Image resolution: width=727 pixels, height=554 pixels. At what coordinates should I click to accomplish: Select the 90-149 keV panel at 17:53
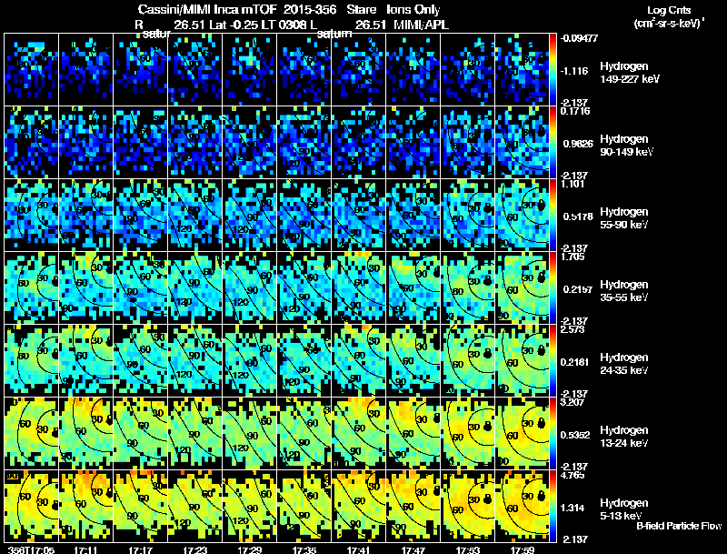point(468,143)
